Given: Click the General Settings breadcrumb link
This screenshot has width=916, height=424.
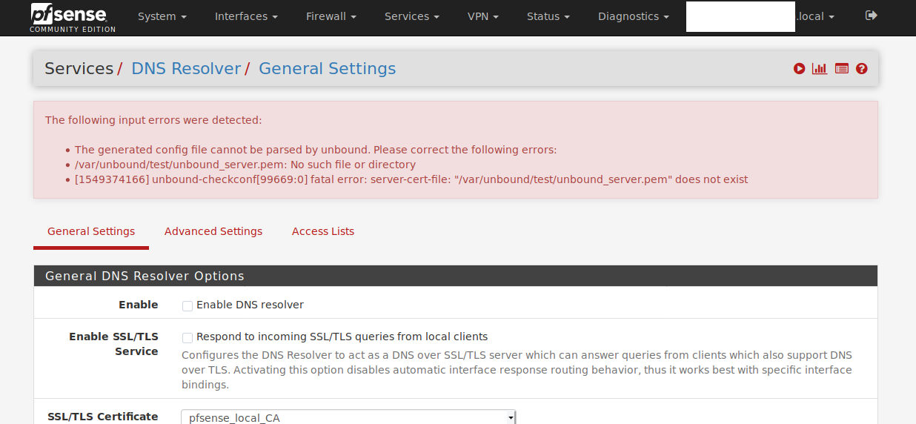Looking at the screenshot, I should pos(327,69).
